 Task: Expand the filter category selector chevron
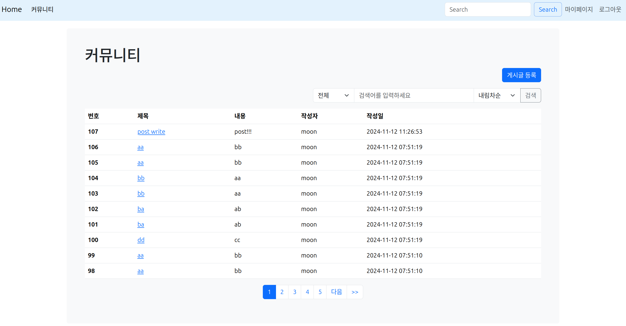pyautogui.click(x=346, y=95)
